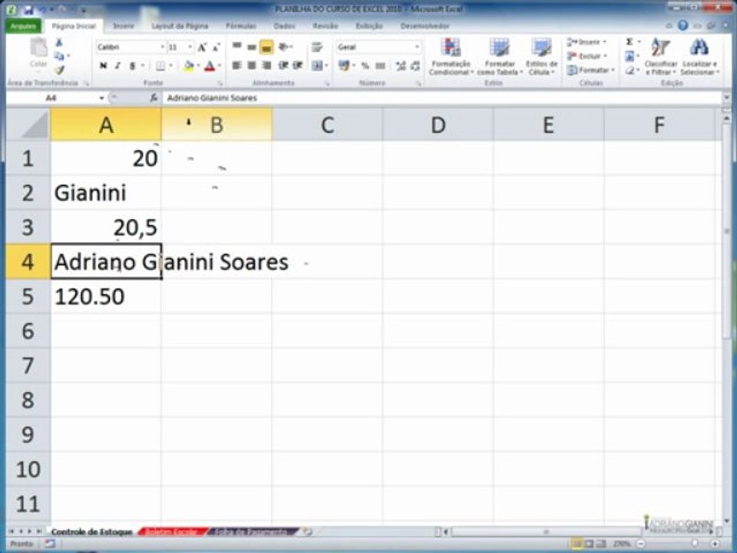This screenshot has width=737, height=553.
Task: Toggle middle vertical align button
Action: (x=252, y=47)
